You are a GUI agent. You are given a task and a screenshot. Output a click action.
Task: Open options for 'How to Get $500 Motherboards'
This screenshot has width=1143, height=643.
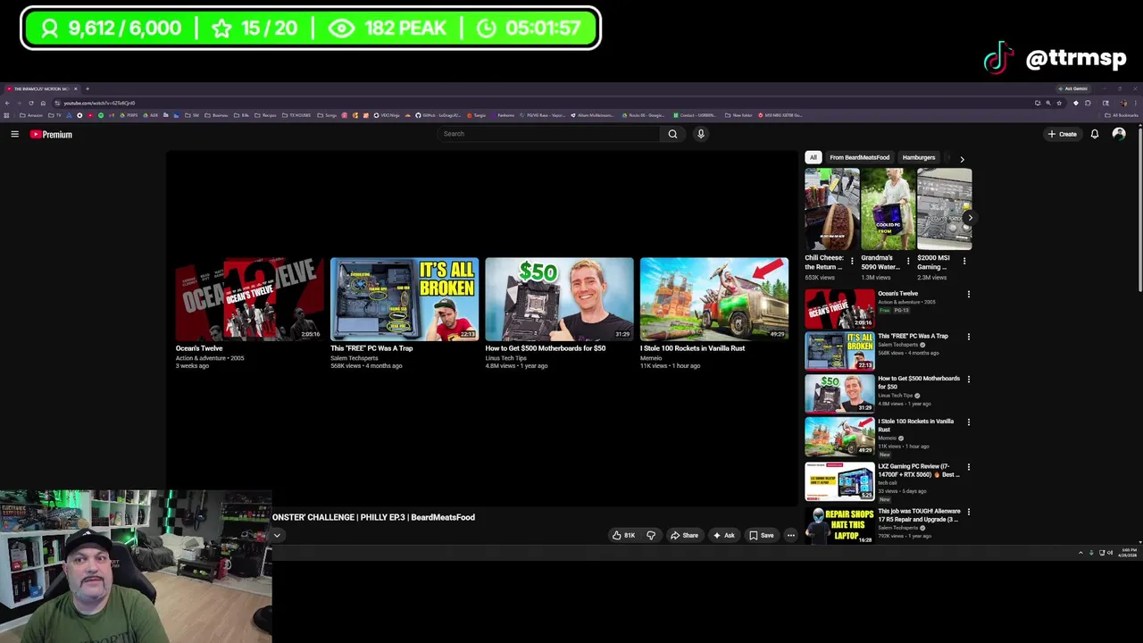[969, 379]
